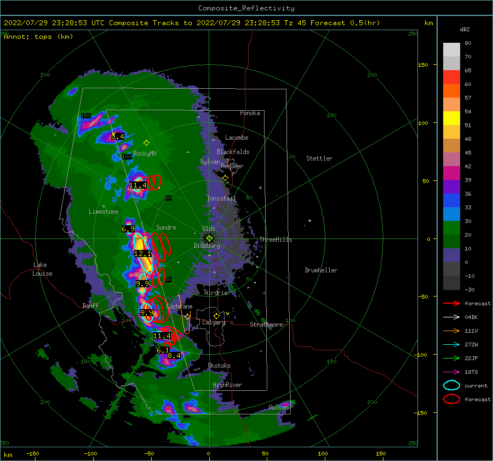The height and width of the screenshot is (461, 493).
Task: Click the red forecast ellipses east of 12.1
Action: coord(161,247)
